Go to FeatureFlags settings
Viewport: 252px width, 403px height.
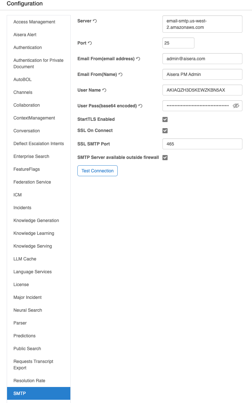(x=27, y=169)
